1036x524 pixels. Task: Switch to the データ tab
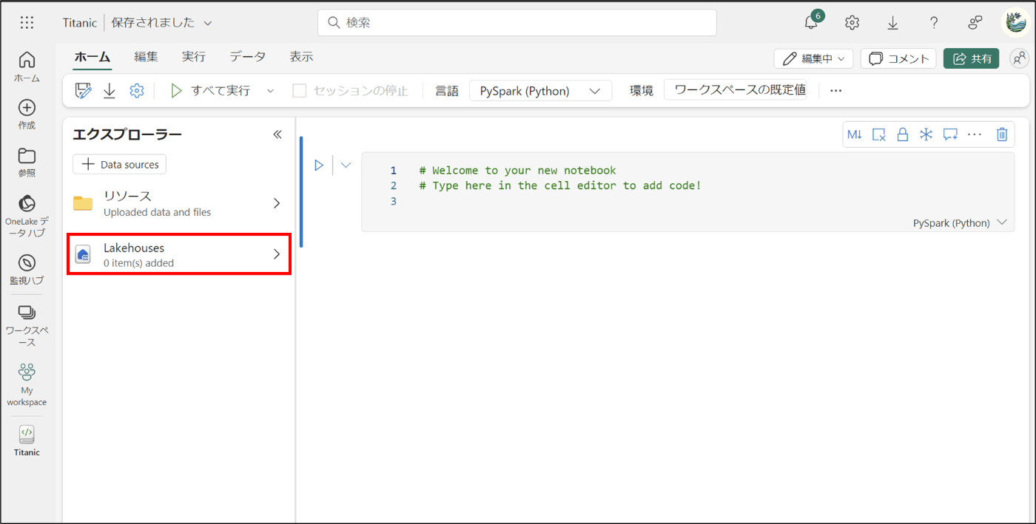(248, 57)
